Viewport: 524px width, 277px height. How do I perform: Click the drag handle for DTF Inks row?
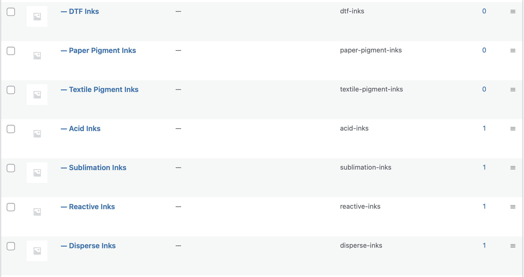point(513,12)
